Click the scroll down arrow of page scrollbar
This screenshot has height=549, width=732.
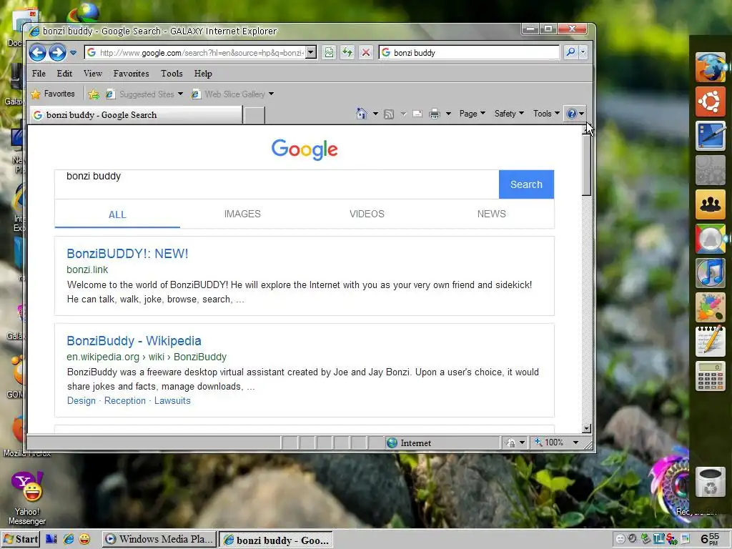(587, 428)
